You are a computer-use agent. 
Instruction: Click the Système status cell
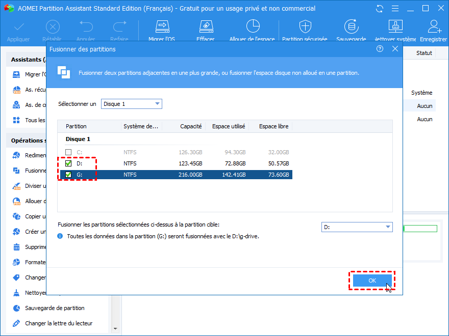click(x=422, y=93)
